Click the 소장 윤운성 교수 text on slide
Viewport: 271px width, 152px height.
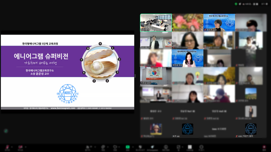click(40, 74)
